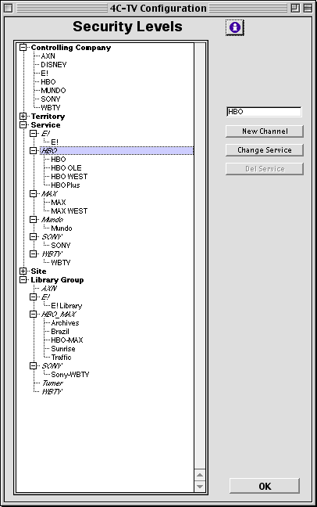The image size is (317, 507).
Task: Select DISNEY under Controlling Company
Action: pyautogui.click(x=54, y=65)
